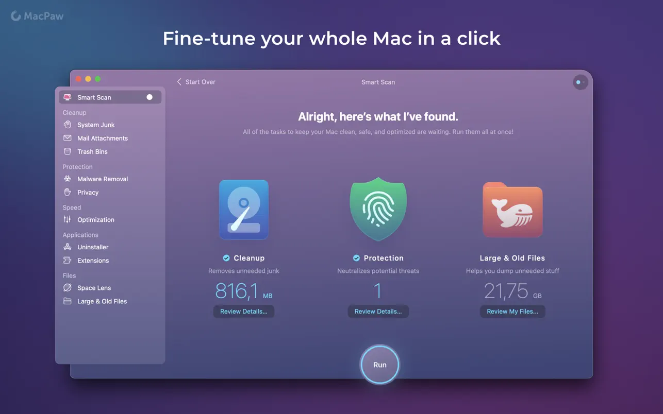Click the Smart Scan status dot
The width and height of the screenshot is (663, 414).
coord(150,97)
